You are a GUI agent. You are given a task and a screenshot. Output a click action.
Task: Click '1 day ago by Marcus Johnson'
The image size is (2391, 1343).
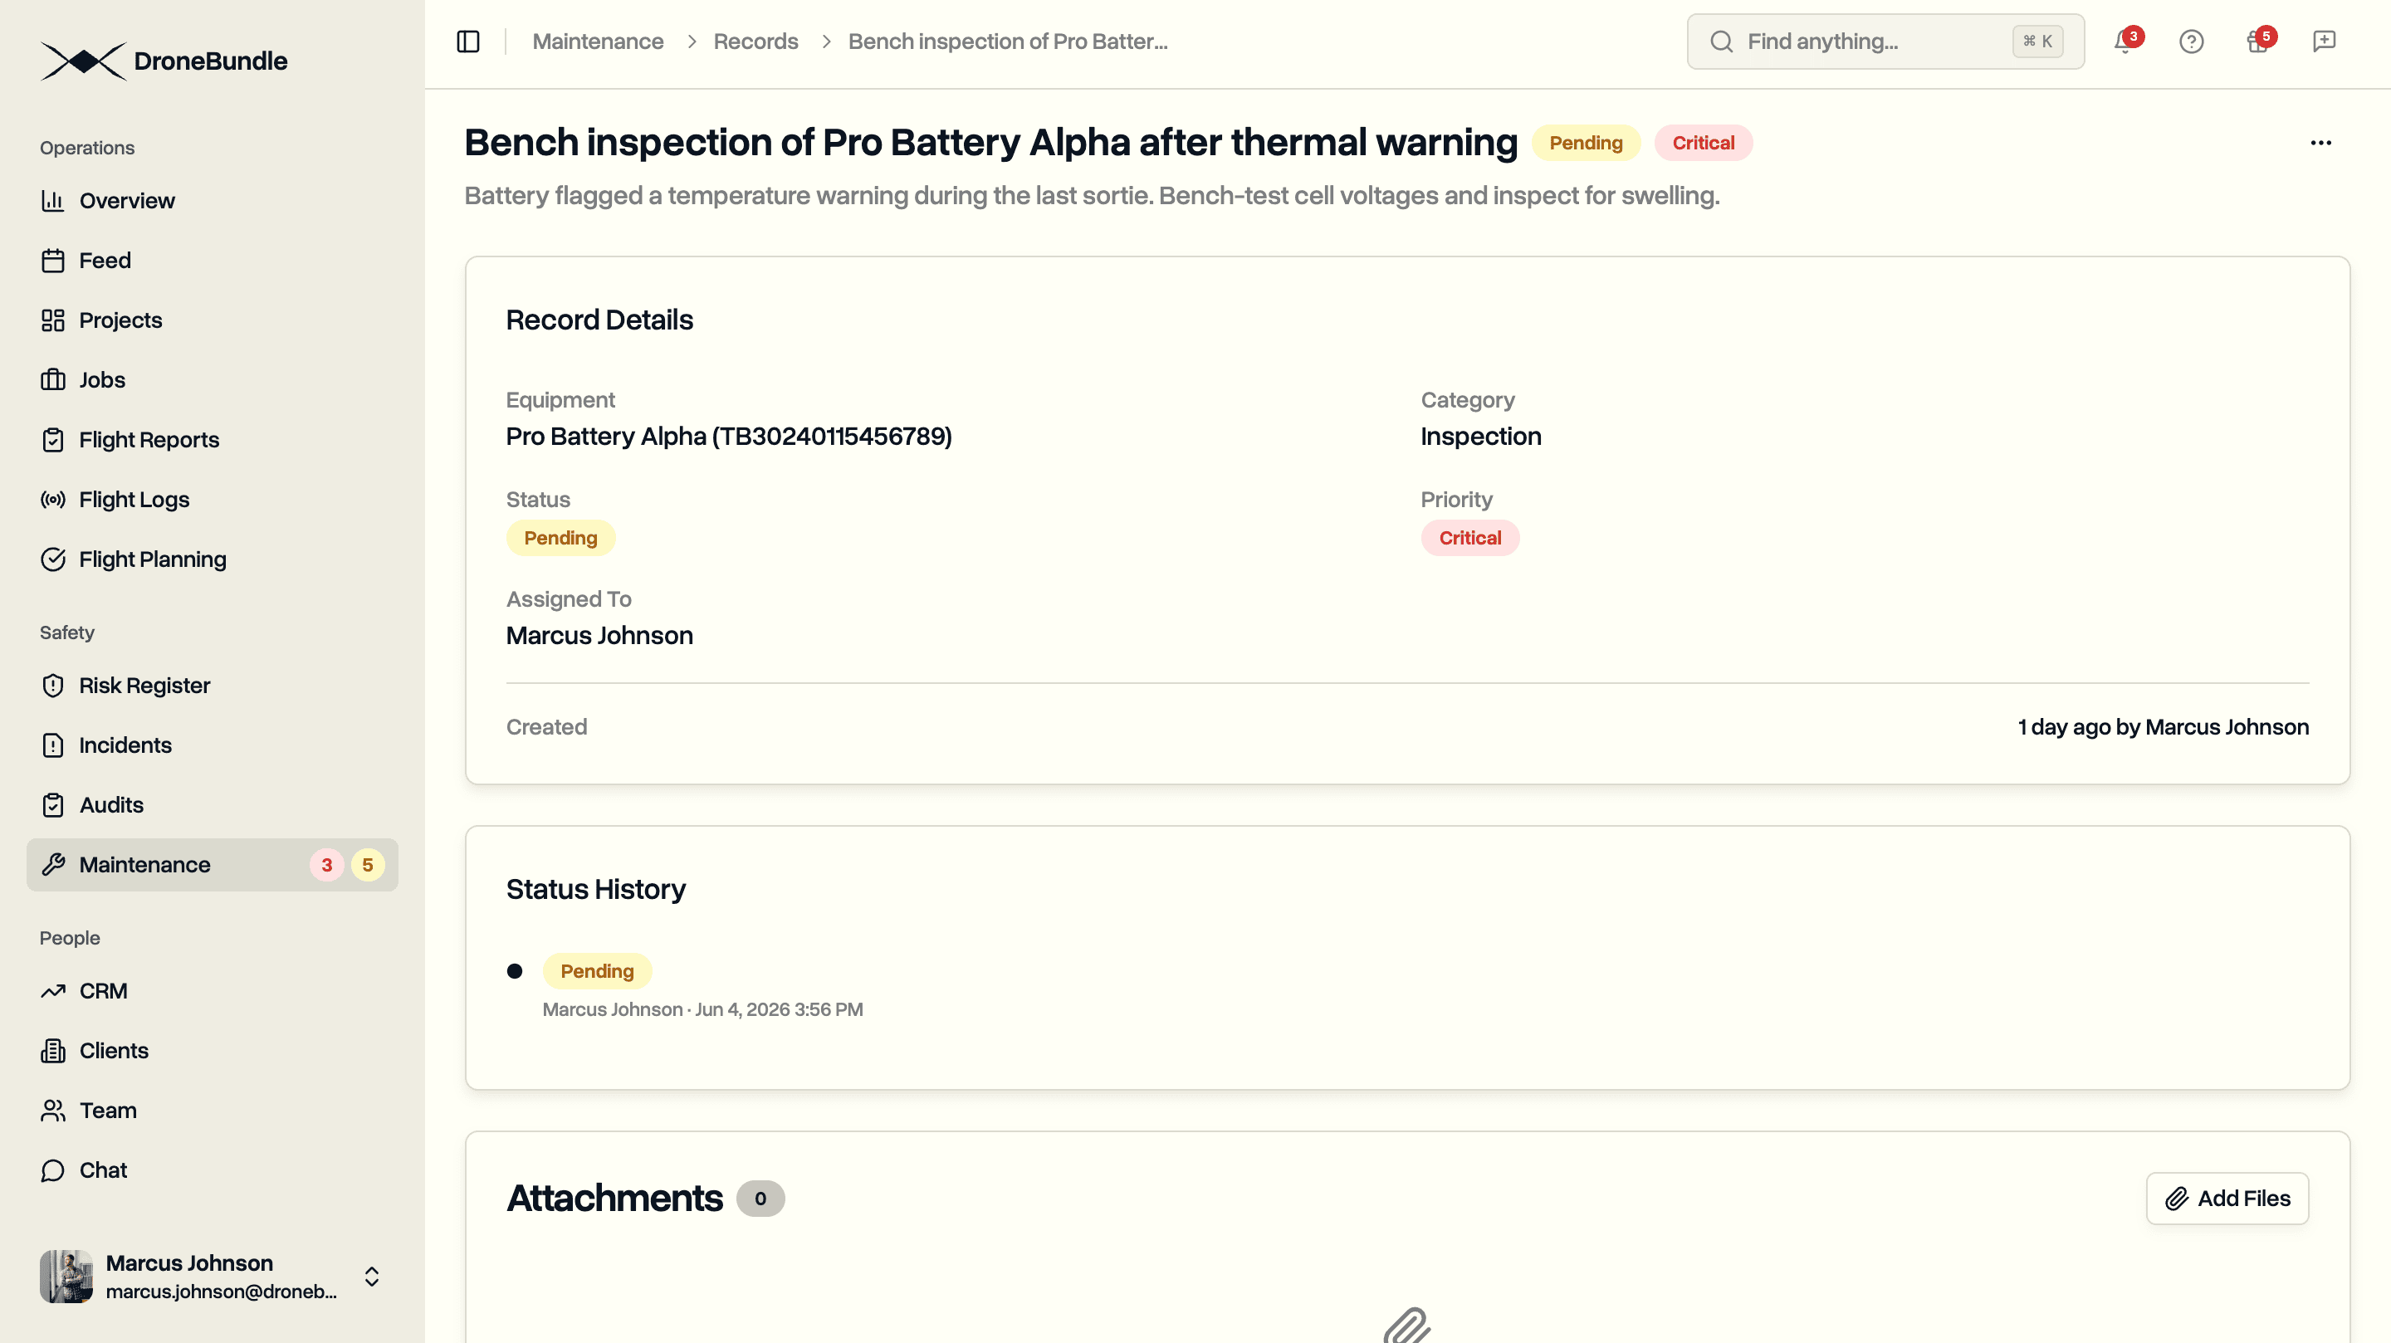2163,728
